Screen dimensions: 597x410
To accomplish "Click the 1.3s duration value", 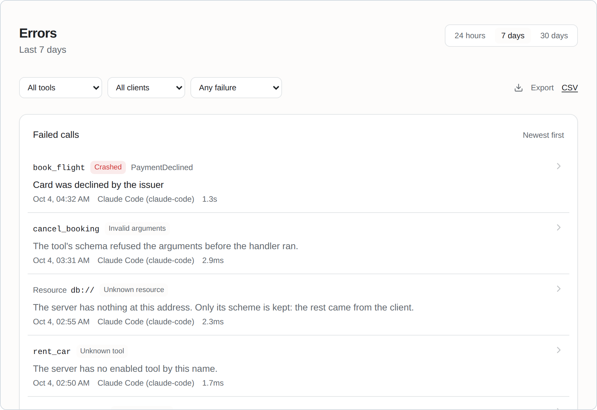I will click(x=210, y=199).
